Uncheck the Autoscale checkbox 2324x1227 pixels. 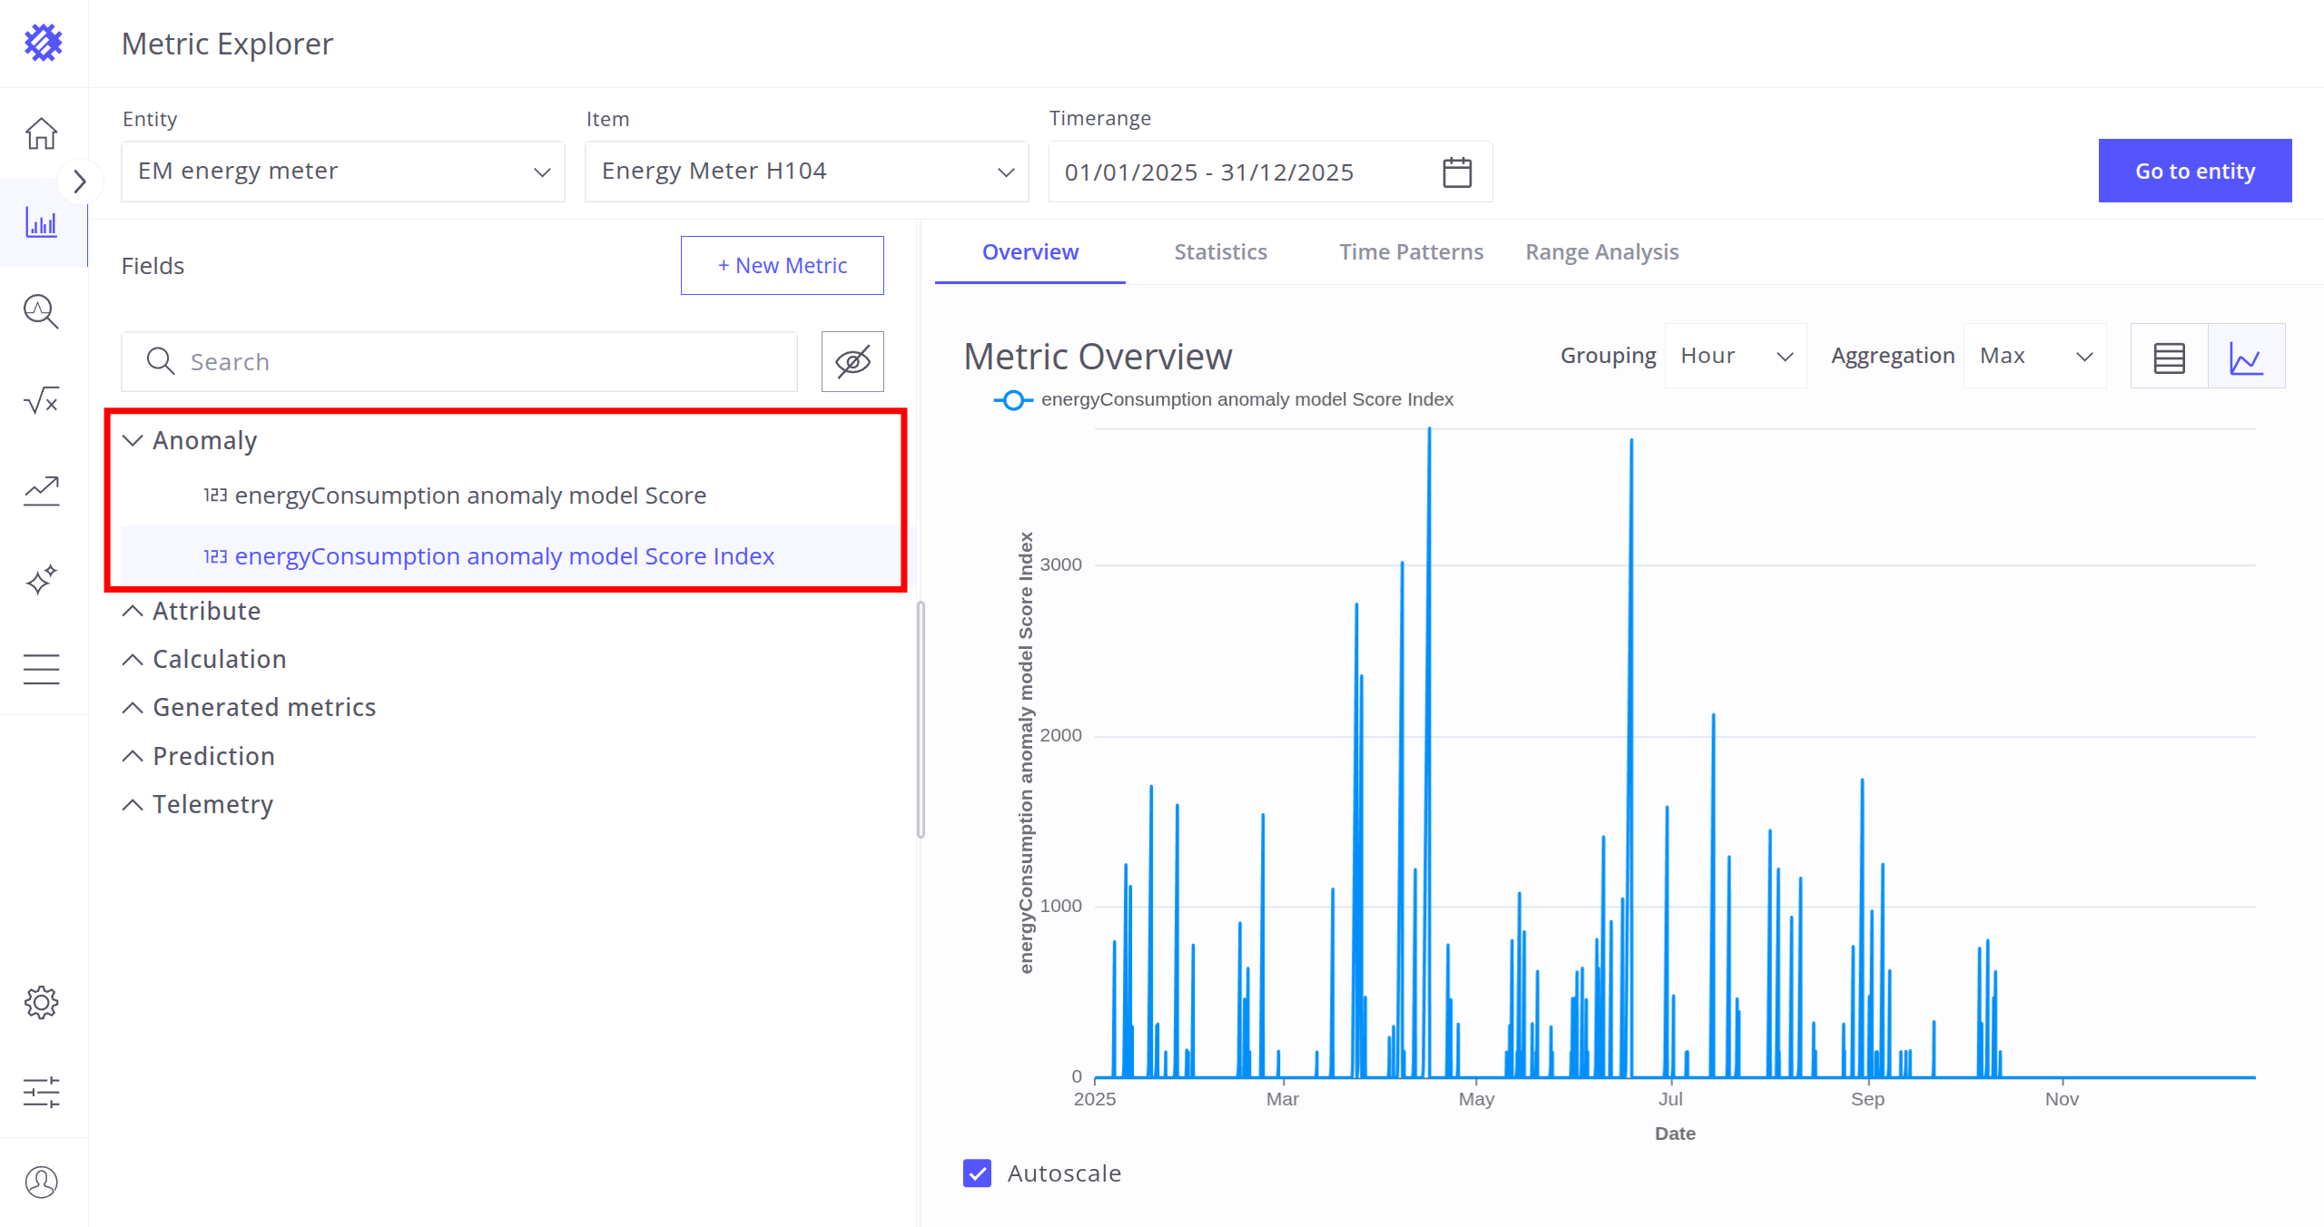[x=977, y=1173]
